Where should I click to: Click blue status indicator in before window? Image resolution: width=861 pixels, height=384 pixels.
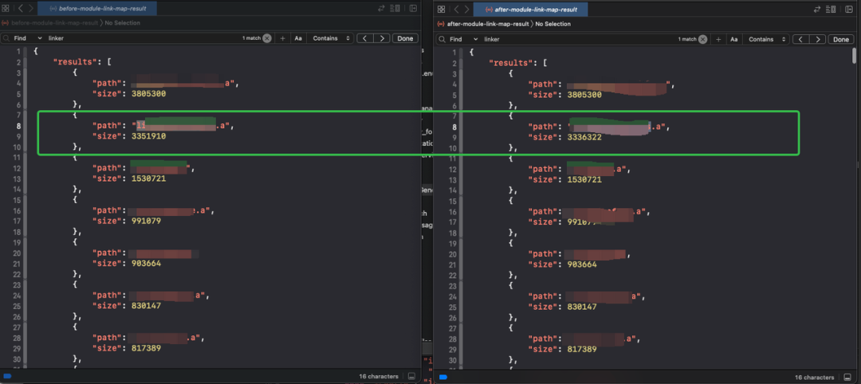click(7, 376)
